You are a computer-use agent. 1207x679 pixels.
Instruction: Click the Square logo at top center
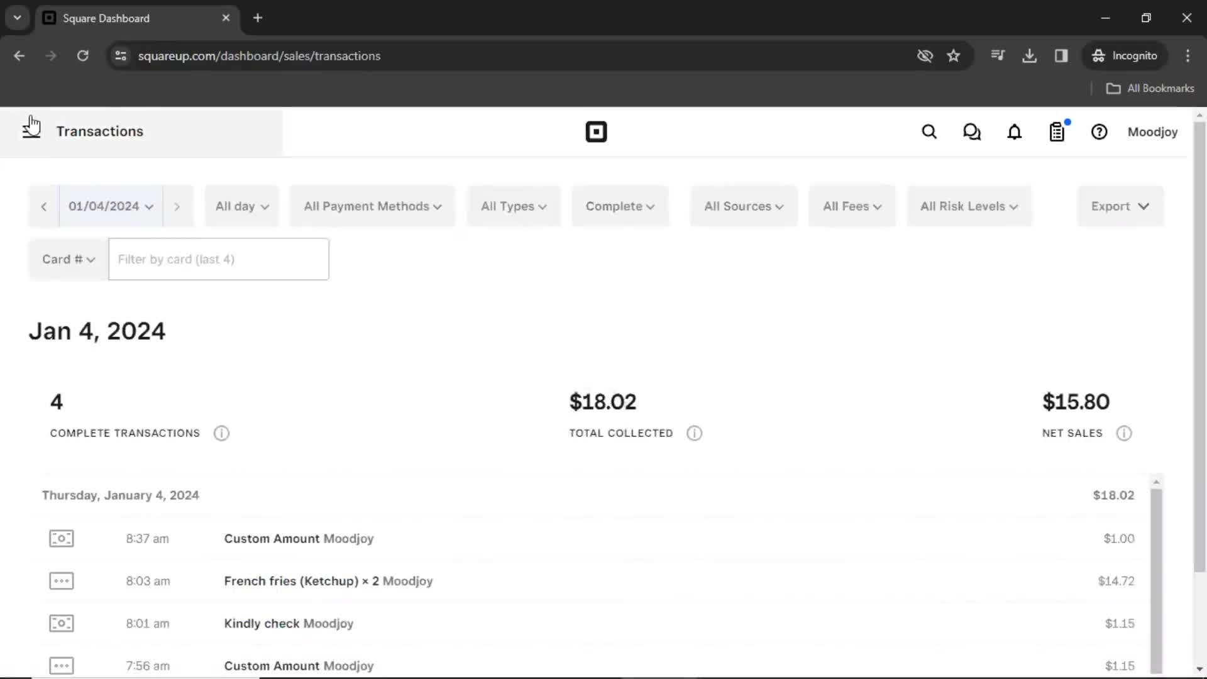click(596, 132)
